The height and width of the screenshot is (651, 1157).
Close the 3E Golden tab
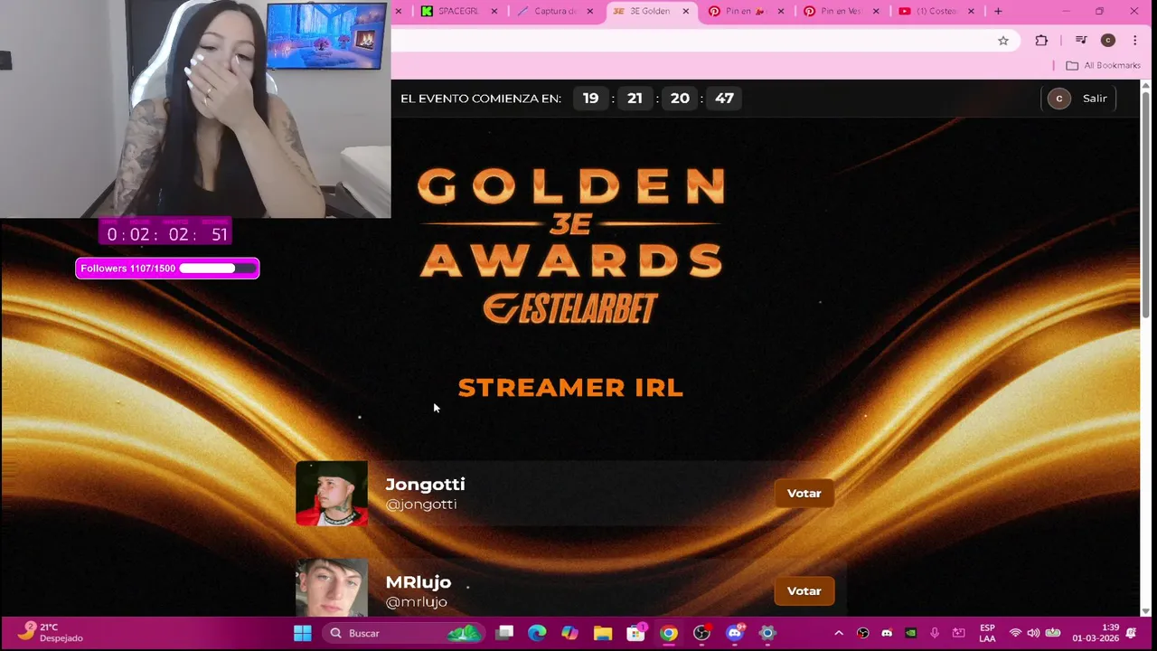686,11
